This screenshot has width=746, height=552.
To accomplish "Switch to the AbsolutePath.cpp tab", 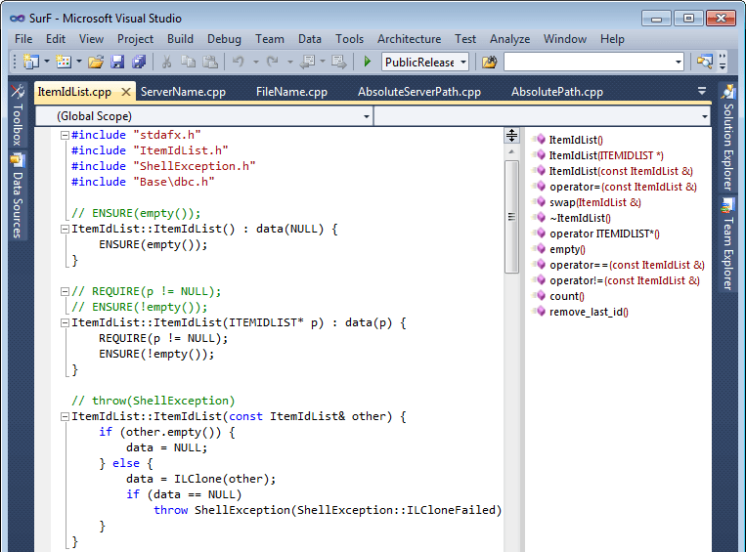I will [x=557, y=92].
